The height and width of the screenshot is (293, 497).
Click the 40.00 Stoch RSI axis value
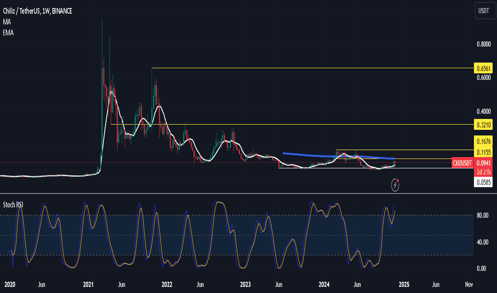coord(483,242)
